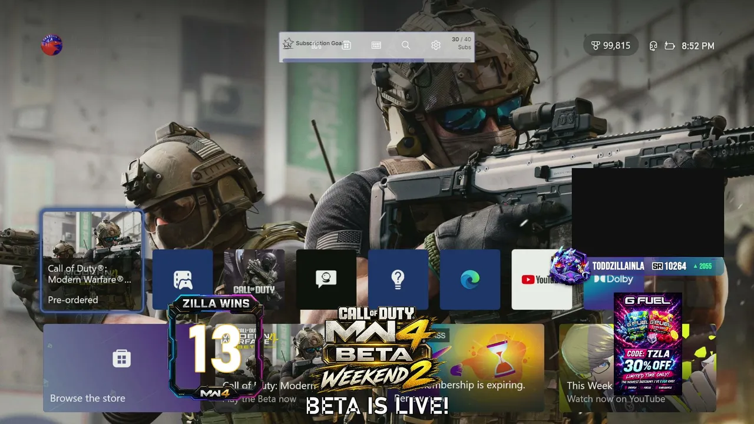Open Settings with the gear icon
754x424 pixels.
436,45
